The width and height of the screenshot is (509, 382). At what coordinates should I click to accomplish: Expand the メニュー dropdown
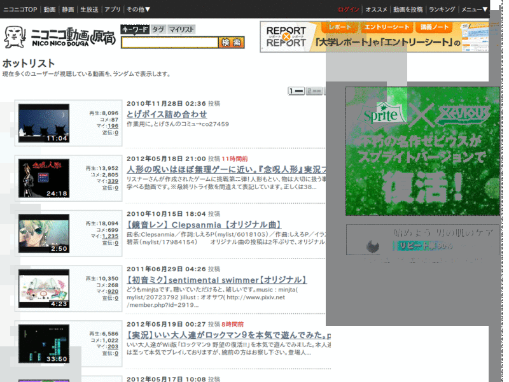click(x=474, y=10)
